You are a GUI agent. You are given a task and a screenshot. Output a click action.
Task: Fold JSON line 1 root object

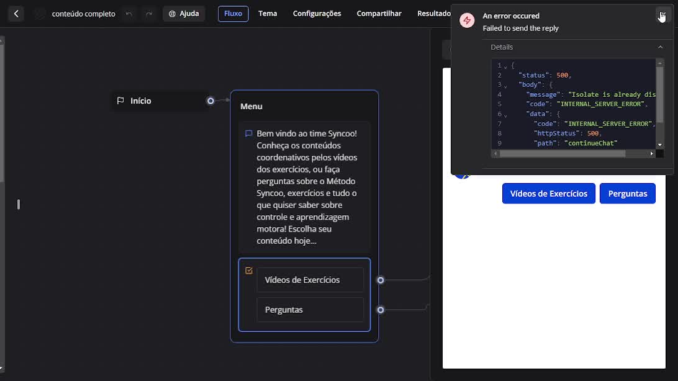click(x=505, y=66)
